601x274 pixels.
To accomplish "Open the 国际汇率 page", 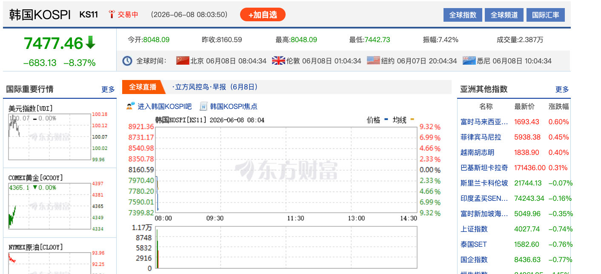I will tap(546, 15).
